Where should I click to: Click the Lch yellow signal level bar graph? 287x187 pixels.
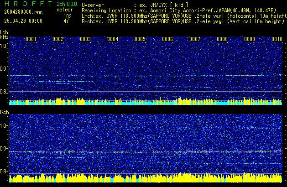coord(146,101)
